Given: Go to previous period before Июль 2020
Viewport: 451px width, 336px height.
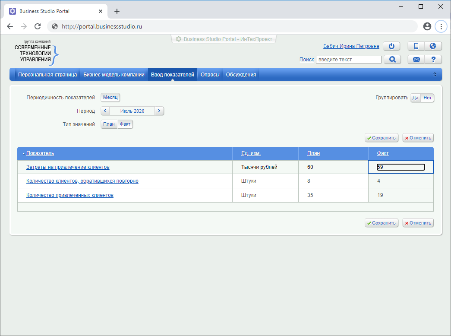Looking at the screenshot, I should (x=105, y=111).
